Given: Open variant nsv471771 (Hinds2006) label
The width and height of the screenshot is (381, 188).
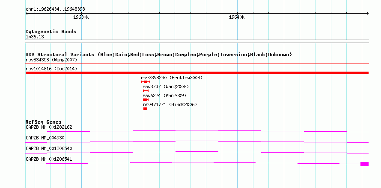Looking at the screenshot, I should coord(170,104).
